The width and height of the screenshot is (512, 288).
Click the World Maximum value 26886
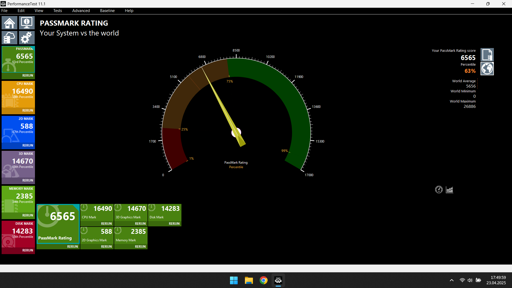pyautogui.click(x=470, y=106)
